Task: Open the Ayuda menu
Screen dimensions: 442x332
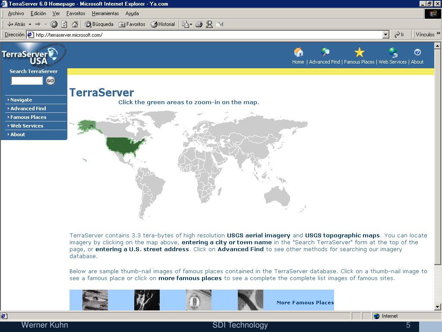Action: tap(132, 13)
